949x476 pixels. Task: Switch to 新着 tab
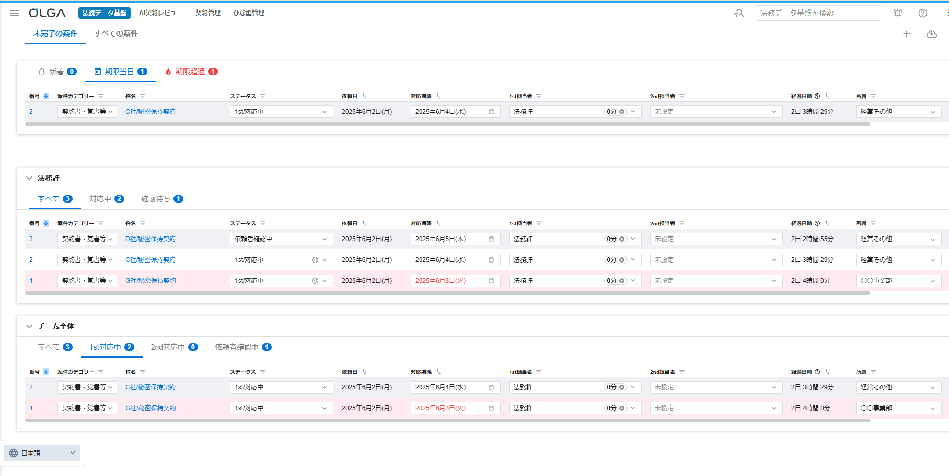point(57,72)
